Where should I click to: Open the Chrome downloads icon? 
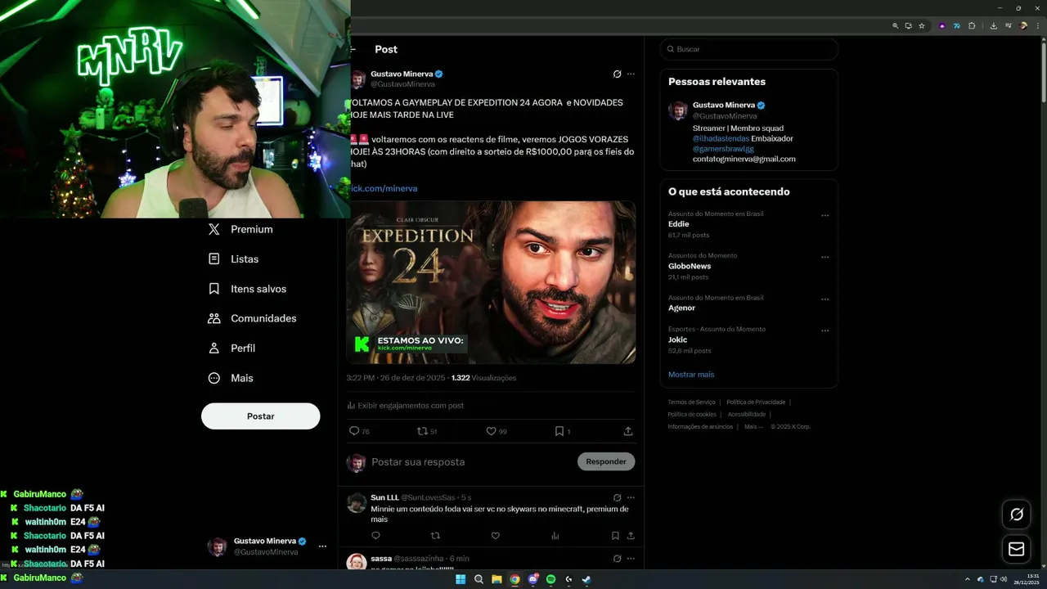coord(994,25)
